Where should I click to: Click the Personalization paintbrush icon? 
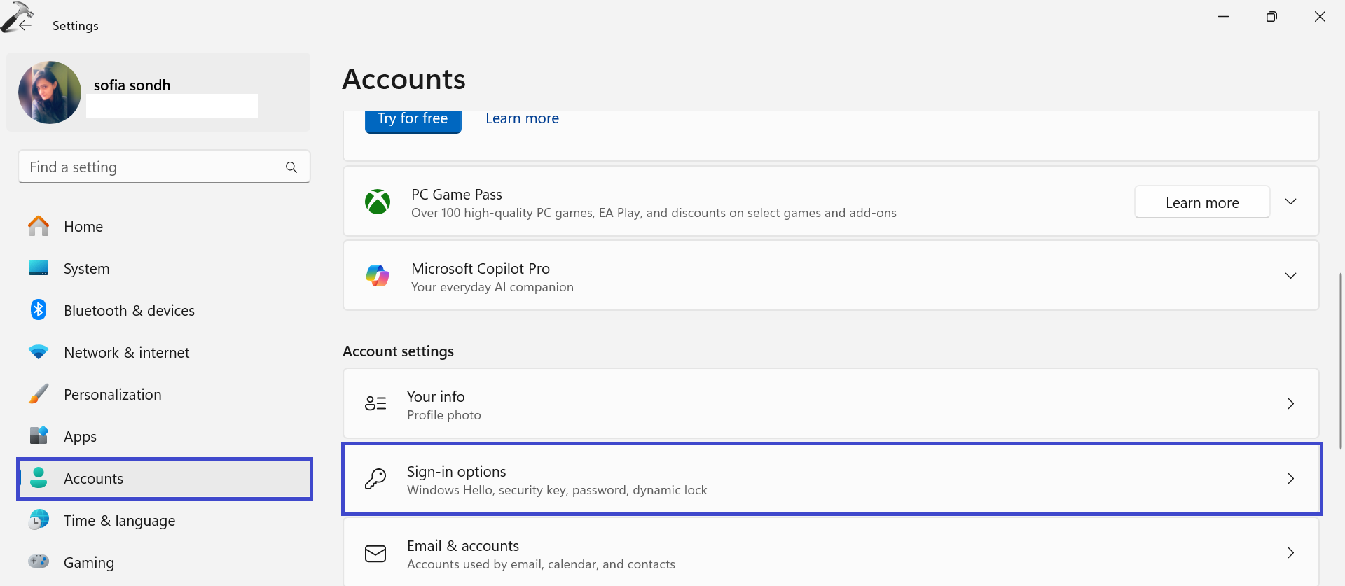pos(39,394)
